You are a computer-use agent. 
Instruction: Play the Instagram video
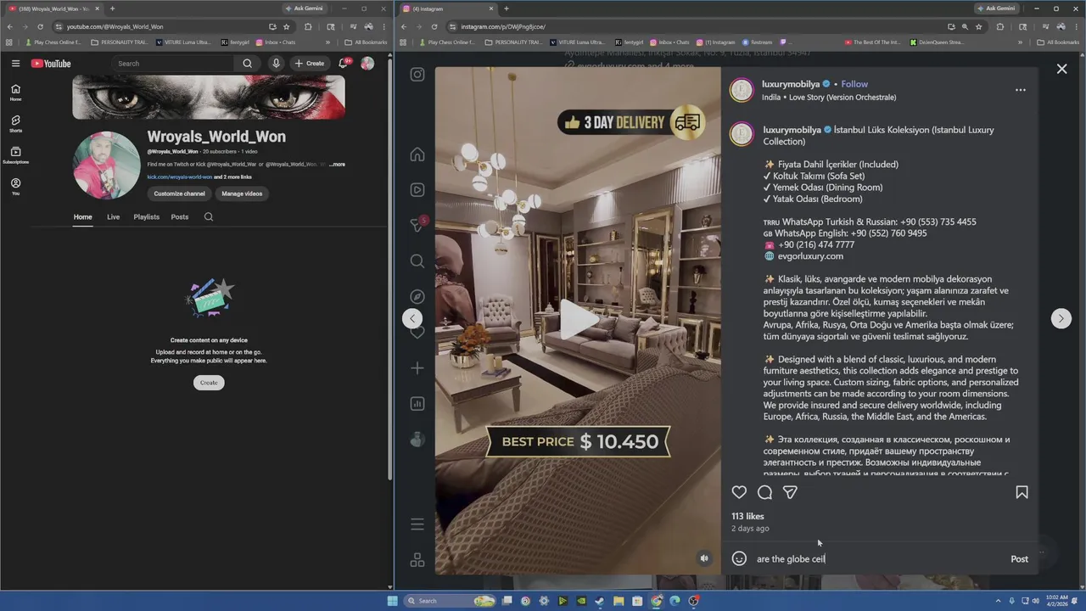[x=578, y=321]
